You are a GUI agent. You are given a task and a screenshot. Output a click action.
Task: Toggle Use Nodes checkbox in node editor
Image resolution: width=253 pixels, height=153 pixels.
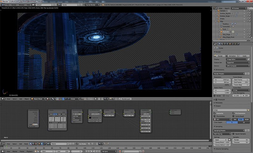[x=77, y=144]
